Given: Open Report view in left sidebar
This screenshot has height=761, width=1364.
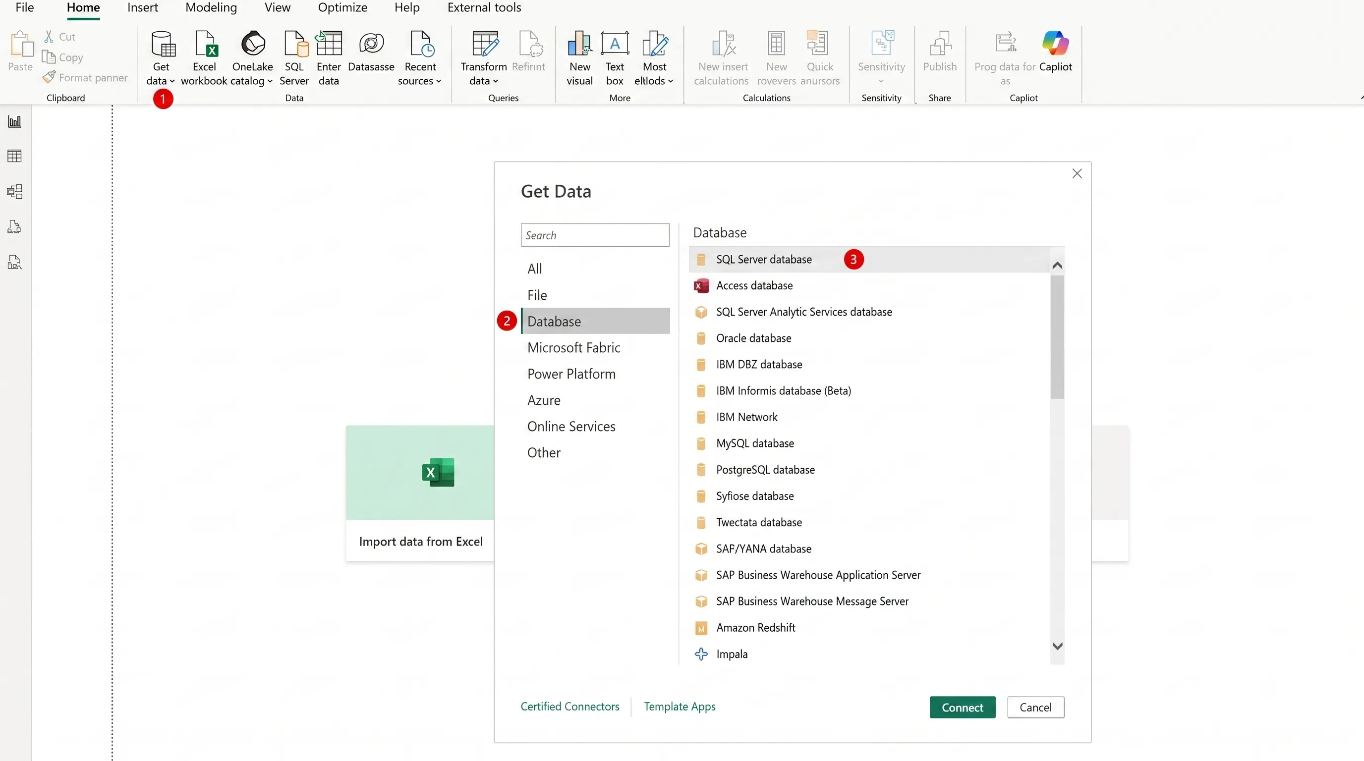Looking at the screenshot, I should pyautogui.click(x=15, y=122).
